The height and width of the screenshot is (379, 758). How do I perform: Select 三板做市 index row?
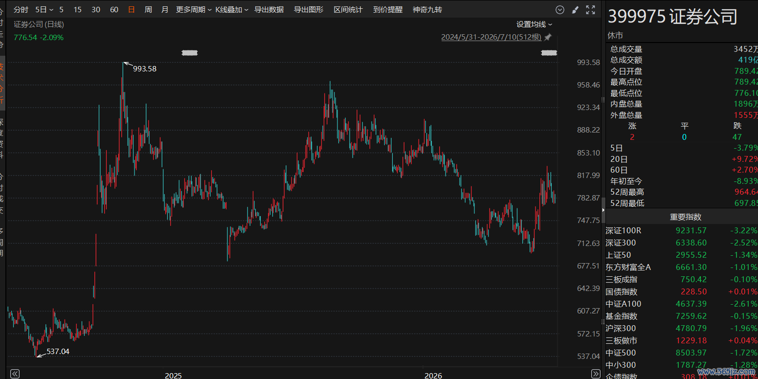coord(682,340)
